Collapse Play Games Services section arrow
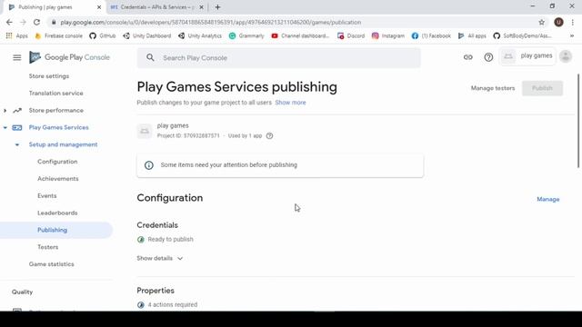The image size is (582, 327). [x=5, y=127]
